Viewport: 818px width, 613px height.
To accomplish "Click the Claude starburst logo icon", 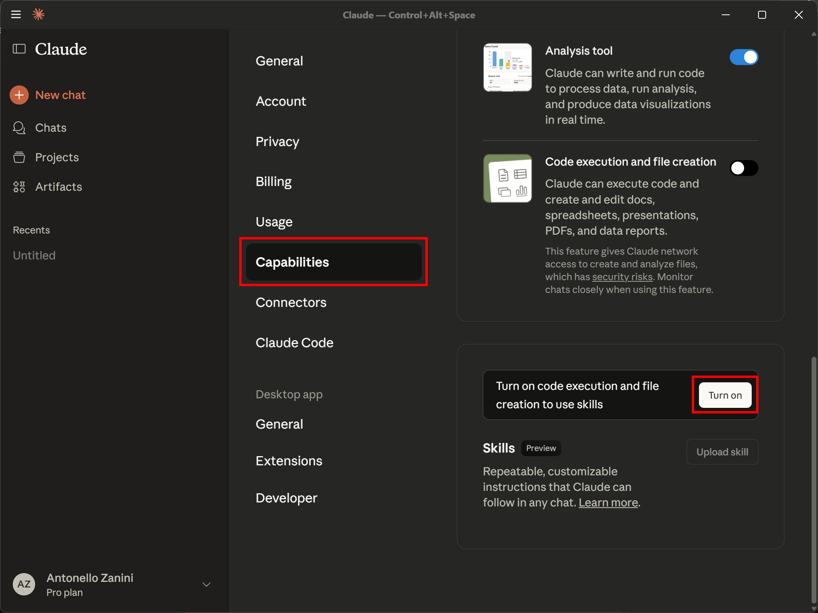I will [38, 15].
